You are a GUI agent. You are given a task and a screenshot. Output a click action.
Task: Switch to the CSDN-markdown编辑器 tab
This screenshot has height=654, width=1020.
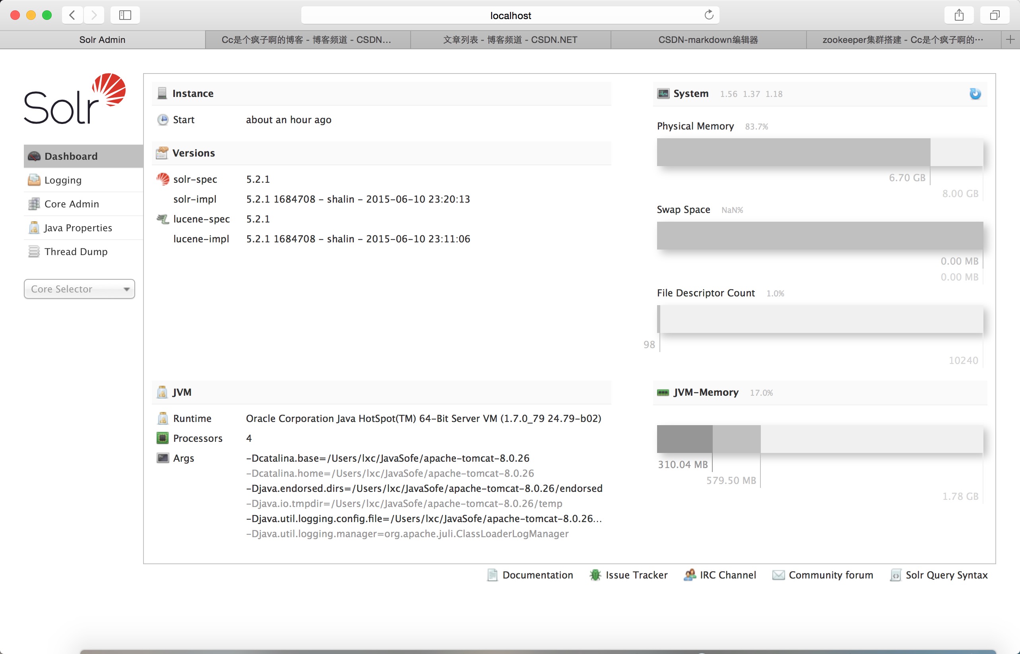[x=708, y=39]
